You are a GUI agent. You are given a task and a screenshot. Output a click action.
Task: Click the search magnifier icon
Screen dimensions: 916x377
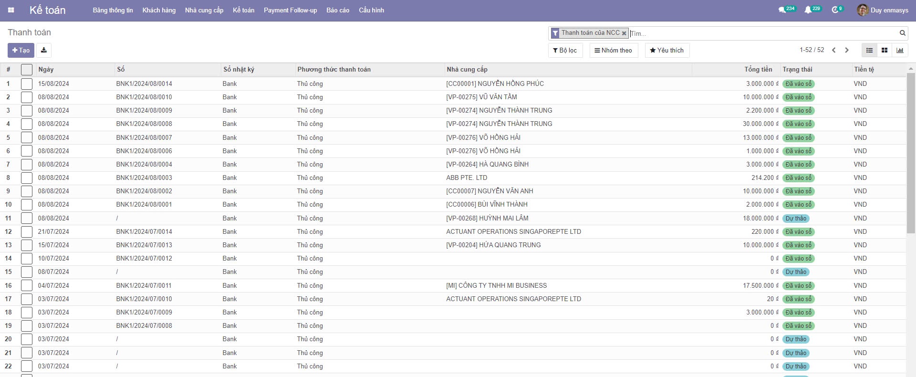pos(902,33)
